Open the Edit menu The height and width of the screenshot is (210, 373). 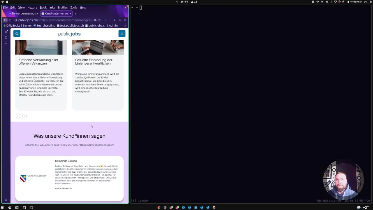point(13,7)
